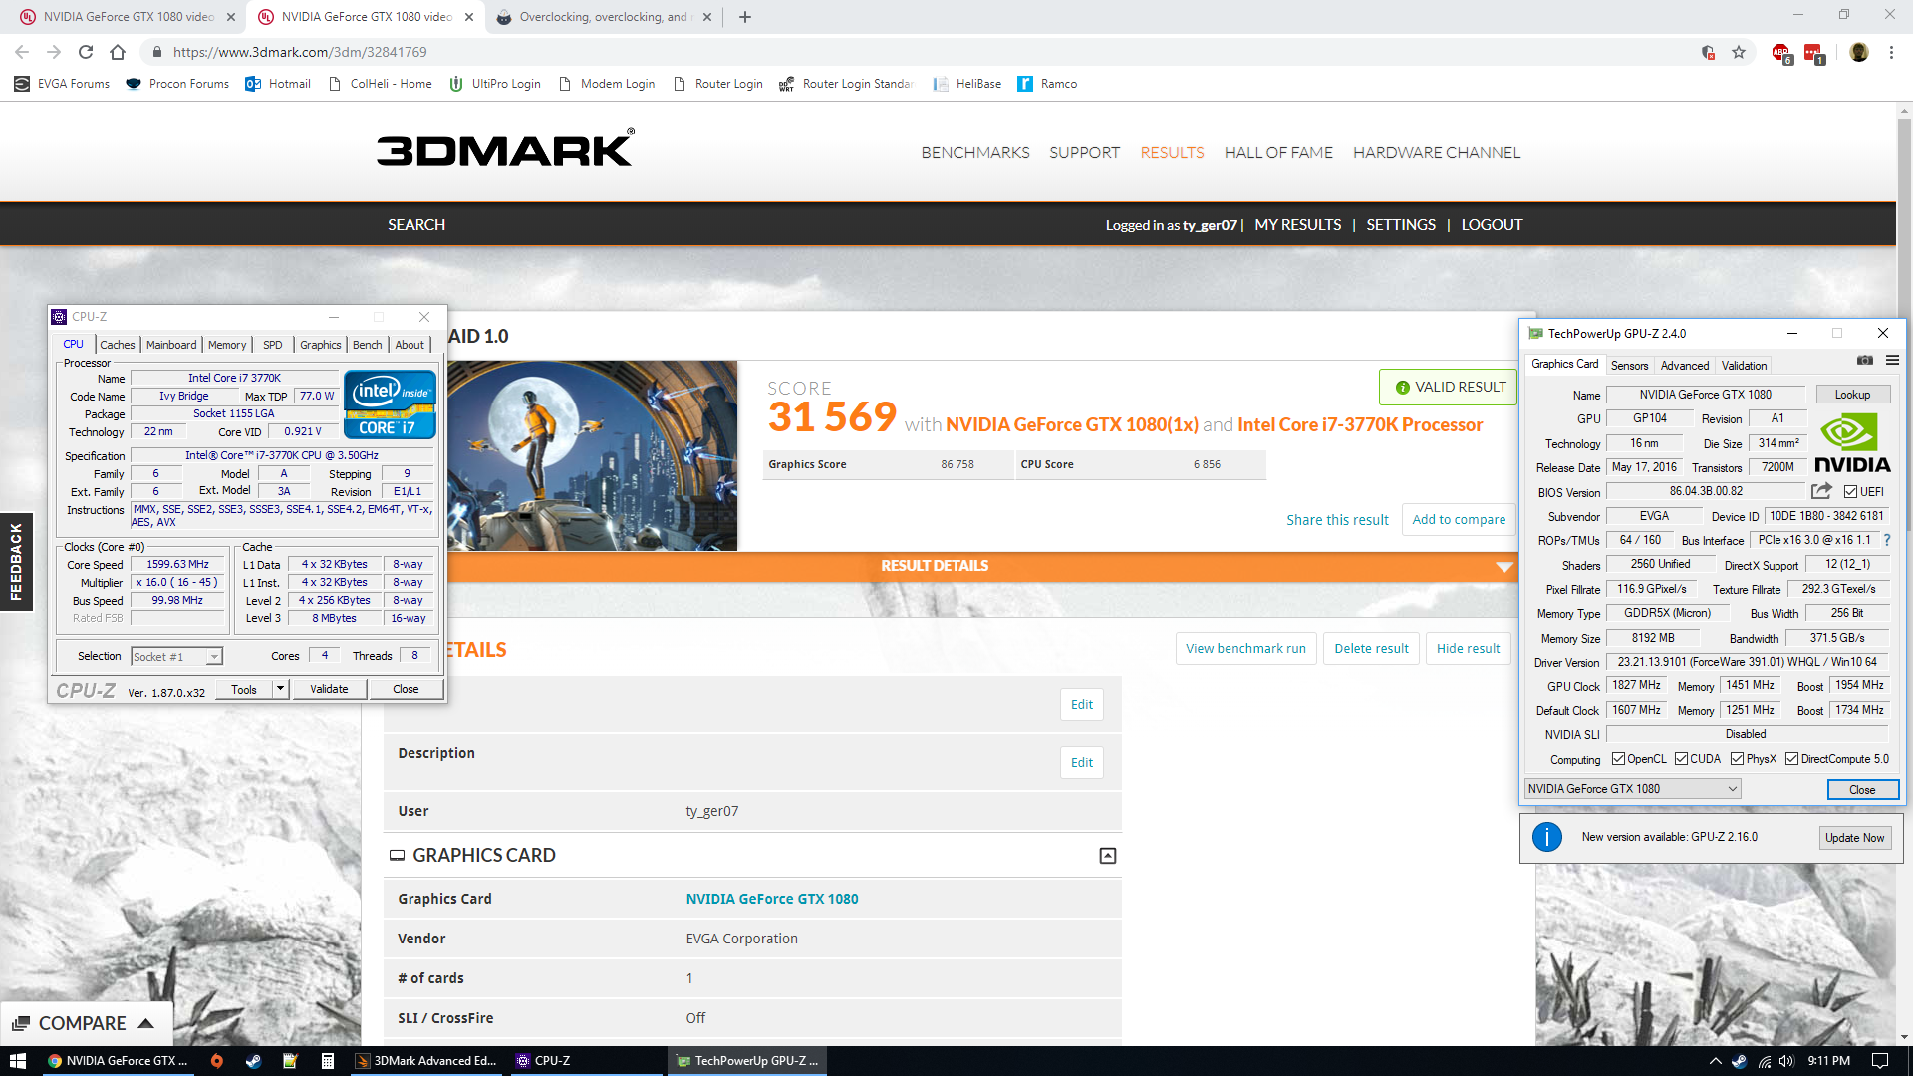1913x1076 pixels.
Task: Click the NVIDIA logo in GPU-Z
Action: [1851, 443]
